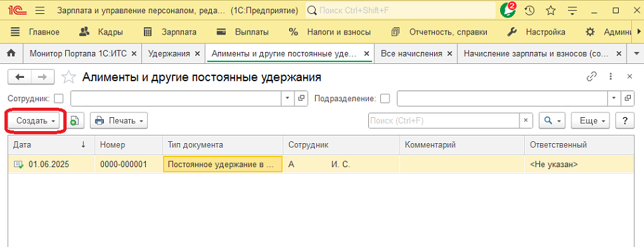Screen dimensions: 644x247
Task: Click the document icon in the 01.06.2025 row
Action: [x=19, y=164]
